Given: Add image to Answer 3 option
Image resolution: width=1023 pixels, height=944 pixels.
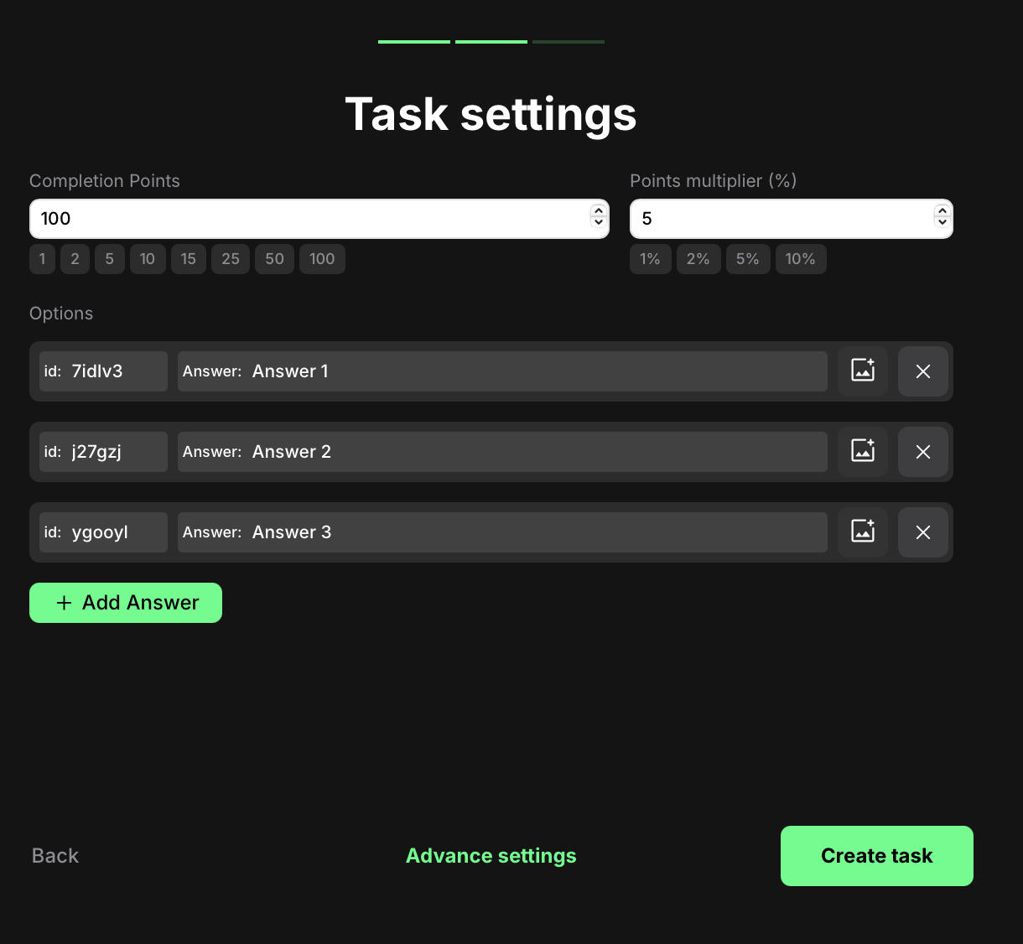Looking at the screenshot, I should coord(863,532).
